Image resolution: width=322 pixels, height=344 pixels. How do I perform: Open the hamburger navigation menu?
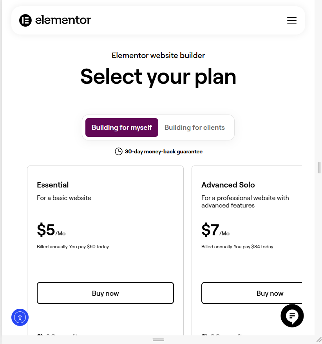(x=292, y=20)
